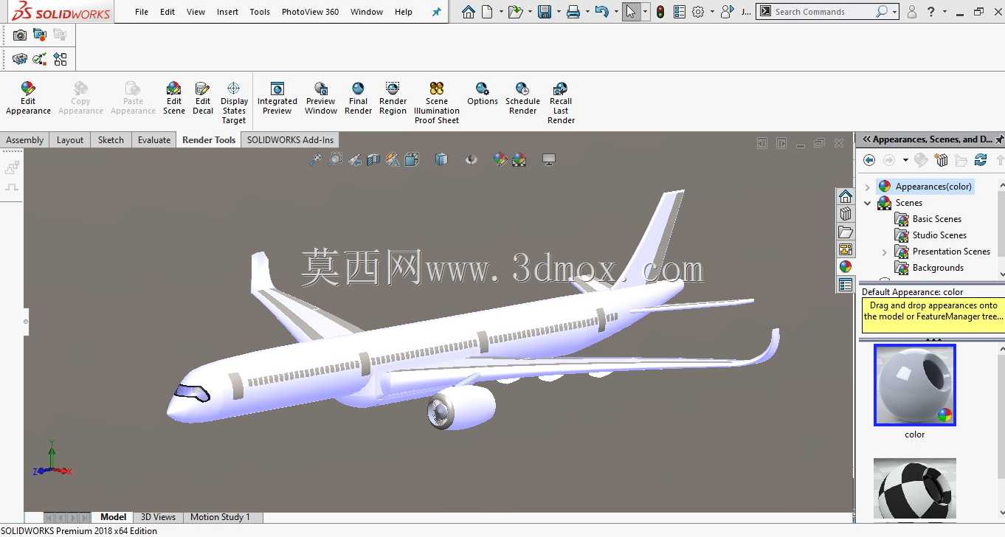Open the Schedule Render dialog
Viewport: 1005px width, 537px height.
click(522, 98)
